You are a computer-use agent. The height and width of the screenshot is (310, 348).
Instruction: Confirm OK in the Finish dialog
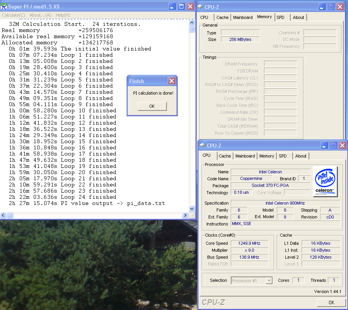152,106
